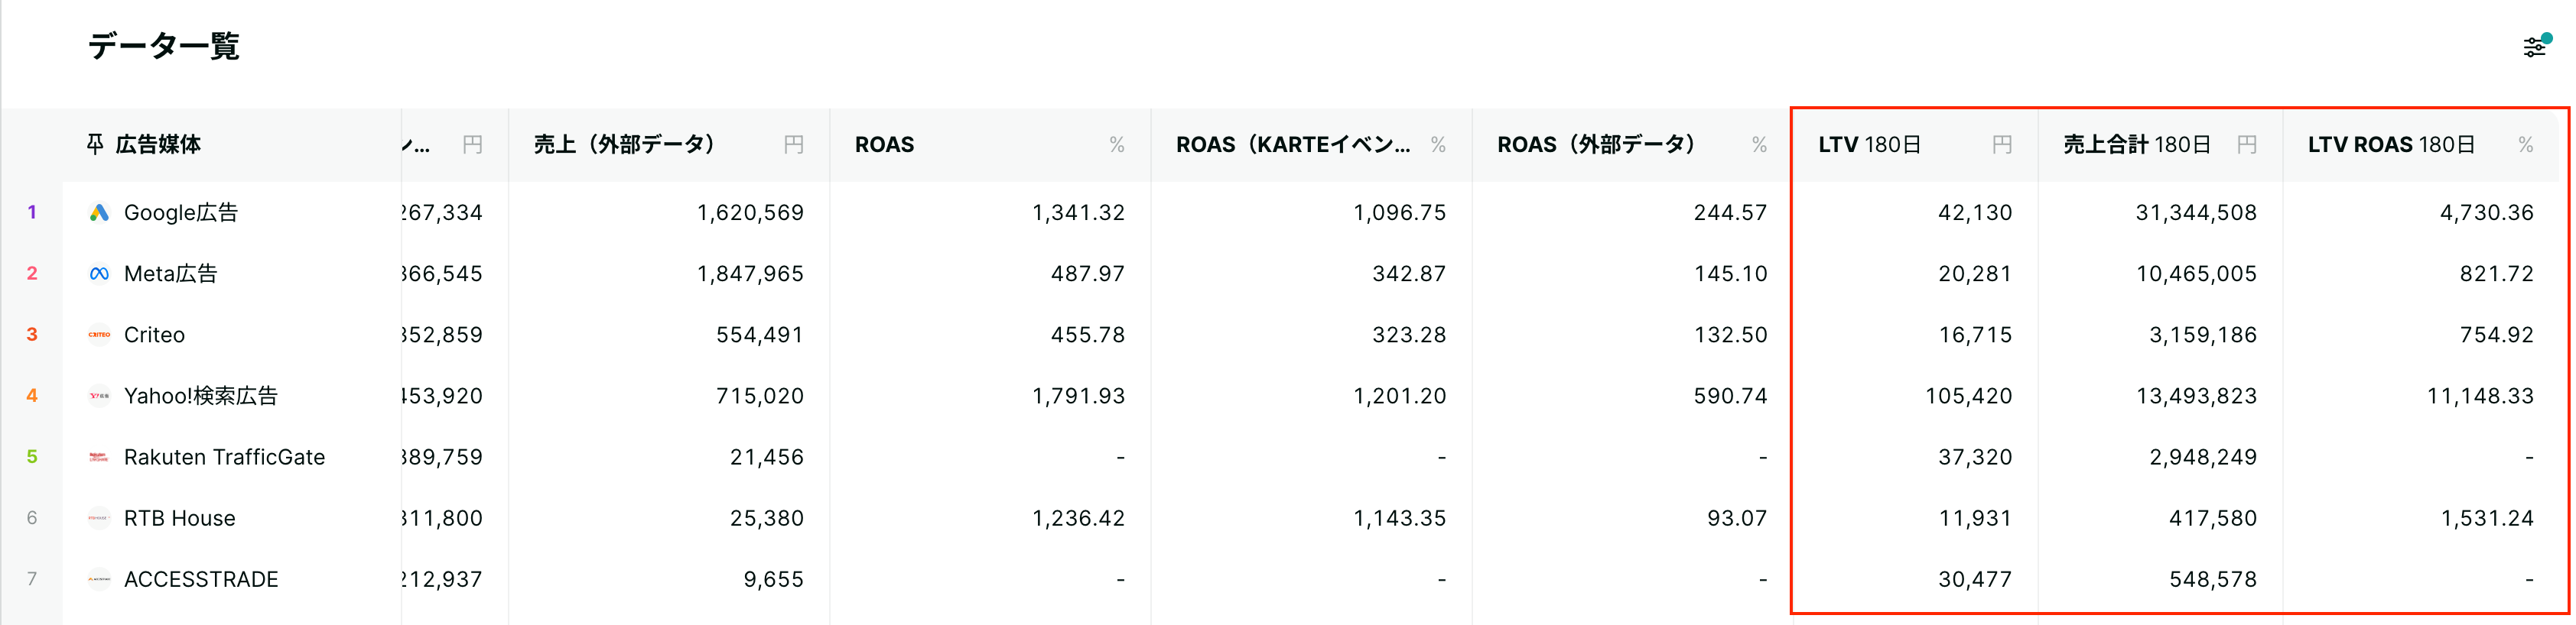Viewport: 2576px width, 625px height.
Task: Click the Yahoo!検索広告 logo icon
Action: [x=99, y=395]
